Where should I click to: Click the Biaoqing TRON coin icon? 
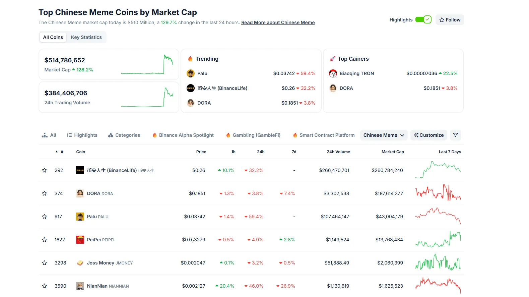333,73
